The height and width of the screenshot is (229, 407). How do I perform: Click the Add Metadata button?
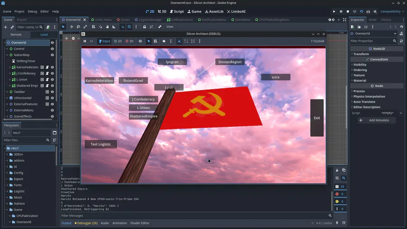coord(376,120)
